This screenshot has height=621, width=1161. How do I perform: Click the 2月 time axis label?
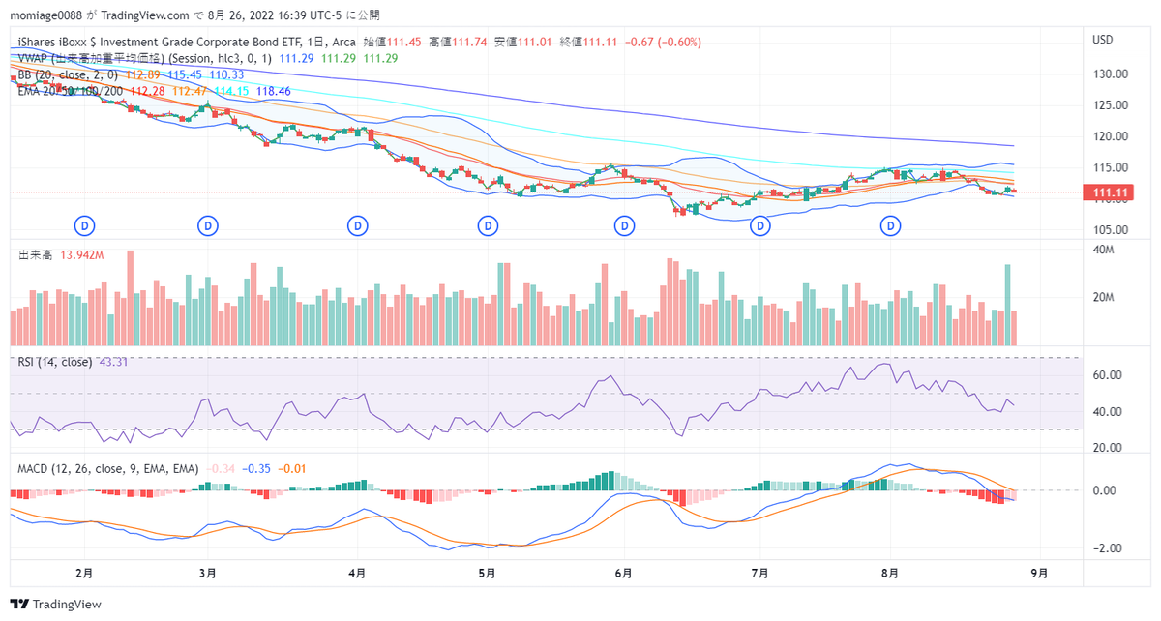pos(85,573)
